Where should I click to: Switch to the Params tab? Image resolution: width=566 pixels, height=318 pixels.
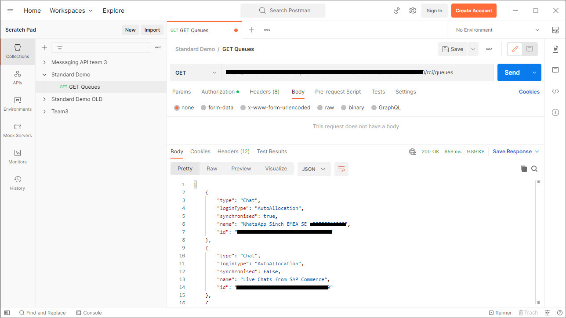pyautogui.click(x=181, y=92)
